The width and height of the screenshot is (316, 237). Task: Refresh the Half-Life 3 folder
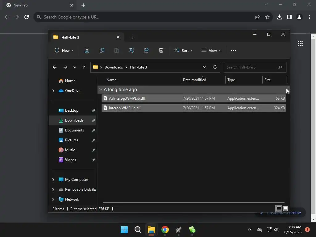[x=215, y=67]
